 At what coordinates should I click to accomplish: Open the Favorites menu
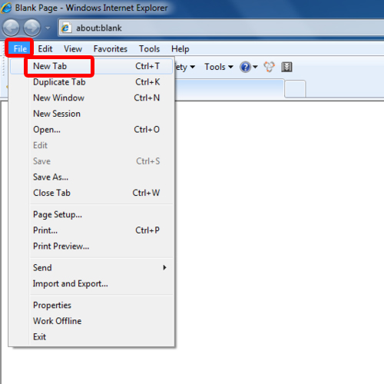click(x=111, y=48)
